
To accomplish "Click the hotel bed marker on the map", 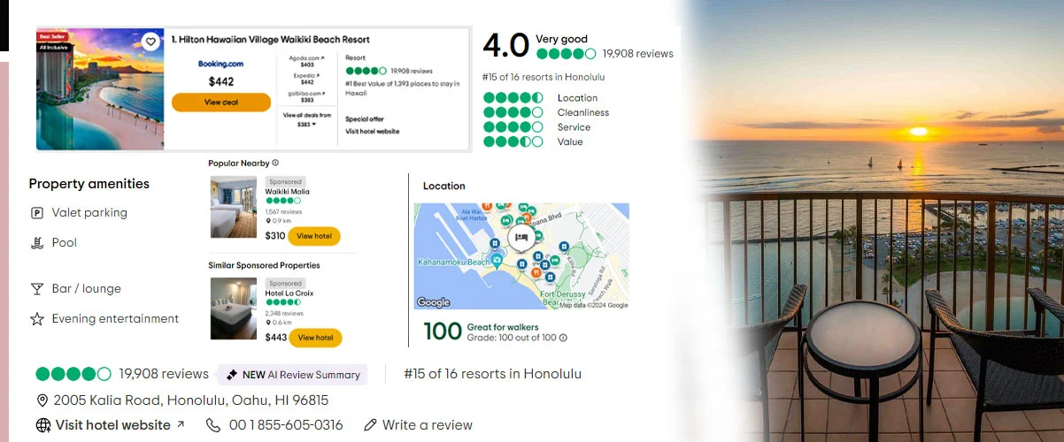I will pos(521,238).
